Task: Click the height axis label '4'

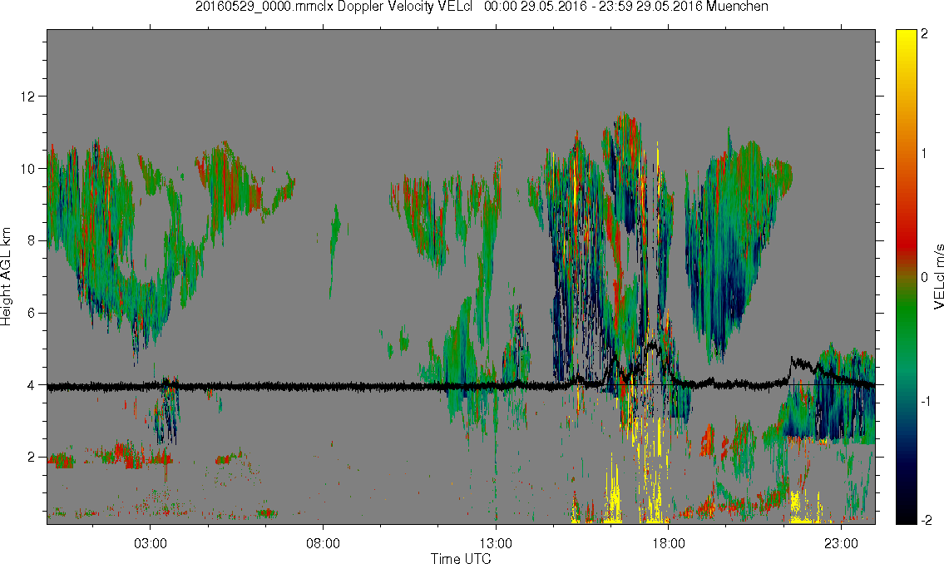Action: [32, 385]
